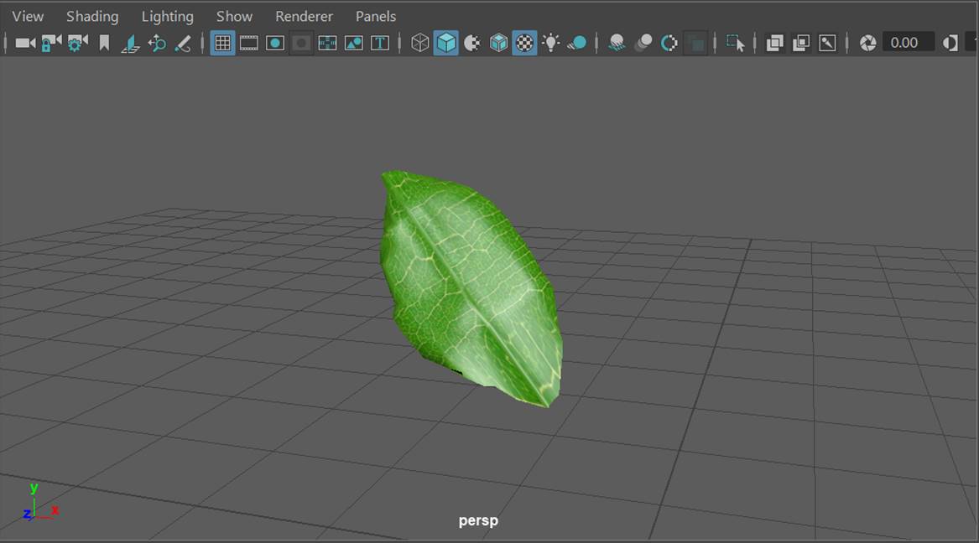This screenshot has height=543, width=979.
Task: Click the Use Default Material icon
Action: 472,43
